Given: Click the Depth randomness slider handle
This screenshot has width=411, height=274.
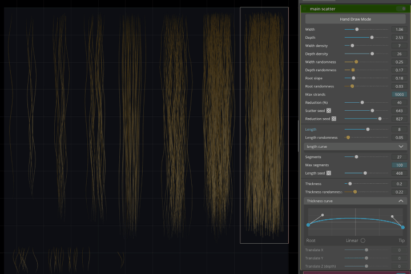Looking at the screenshot, I should (x=353, y=70).
